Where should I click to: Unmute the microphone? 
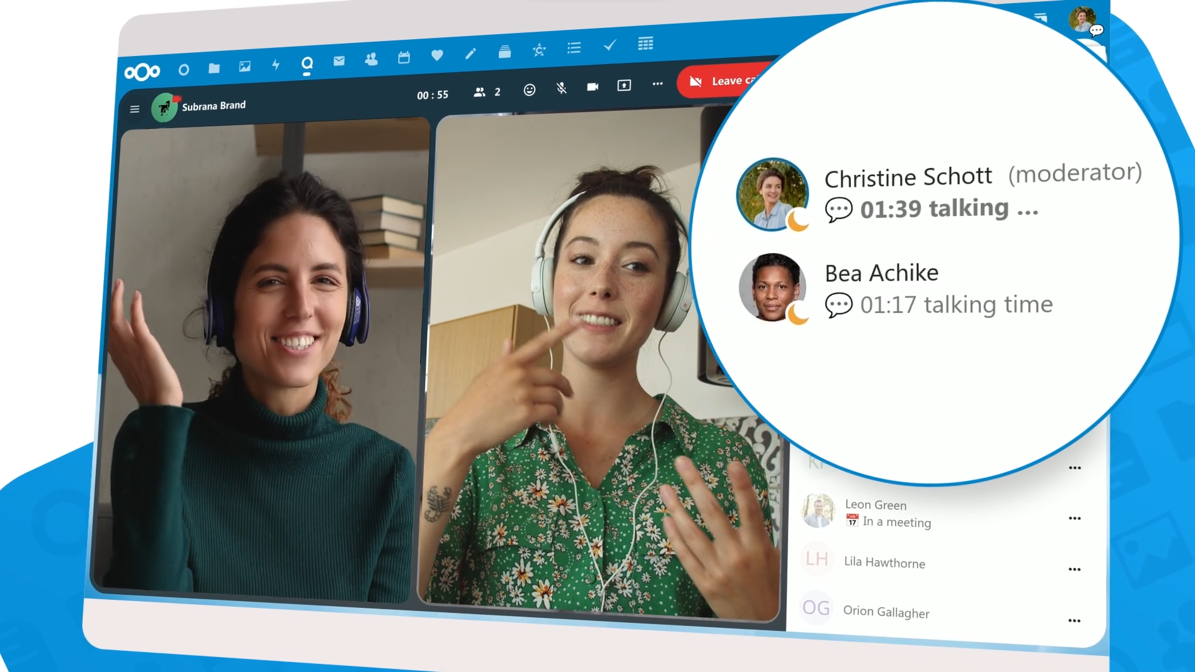coord(561,87)
